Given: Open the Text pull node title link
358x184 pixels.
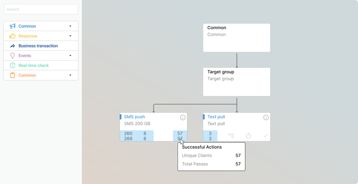Looking at the screenshot, I should pos(216,117).
